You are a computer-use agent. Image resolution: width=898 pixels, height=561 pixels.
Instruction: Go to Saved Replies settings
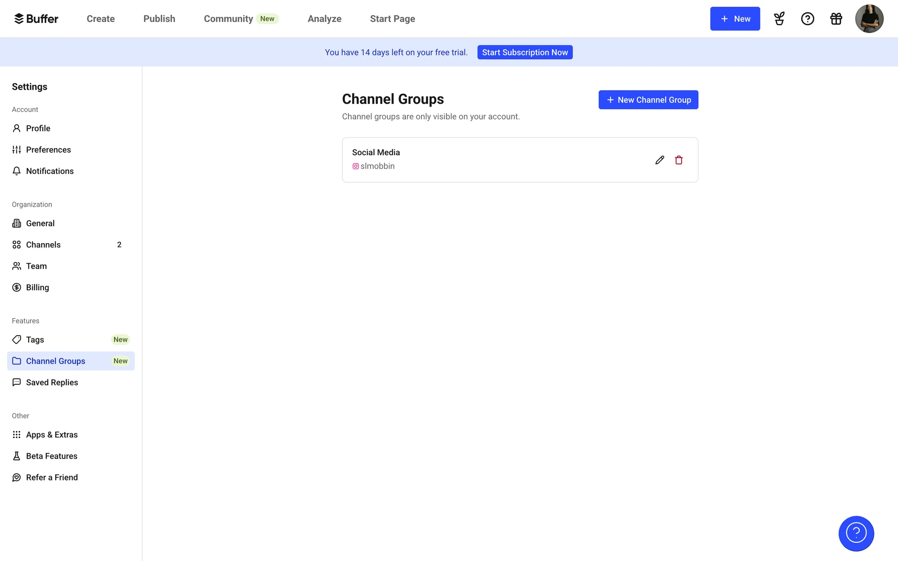tap(52, 382)
